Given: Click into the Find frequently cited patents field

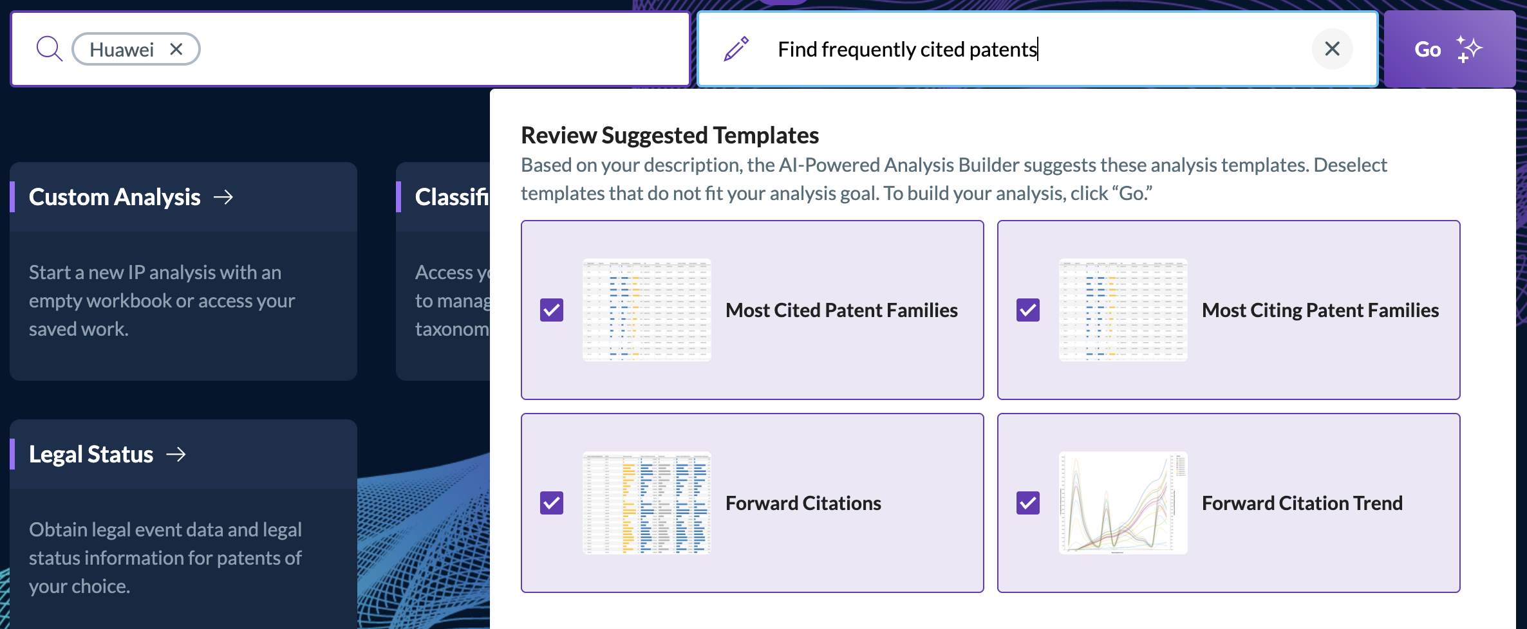Looking at the screenshot, I should coord(1036,49).
